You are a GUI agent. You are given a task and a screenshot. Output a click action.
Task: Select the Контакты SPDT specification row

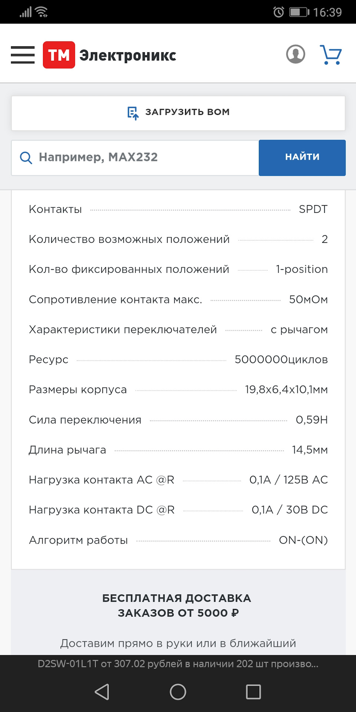click(x=178, y=209)
